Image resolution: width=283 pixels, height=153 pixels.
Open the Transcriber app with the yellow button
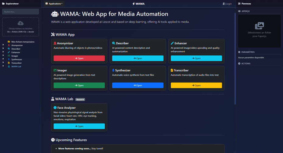pos(196,85)
